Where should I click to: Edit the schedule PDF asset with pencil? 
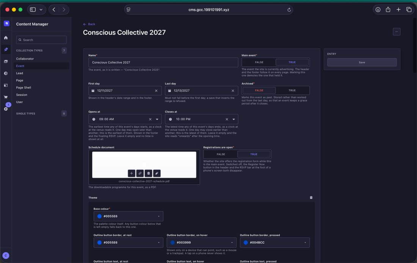157,173
